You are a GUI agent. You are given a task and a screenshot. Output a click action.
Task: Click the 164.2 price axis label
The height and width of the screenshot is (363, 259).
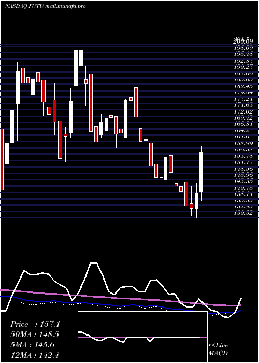(241, 131)
